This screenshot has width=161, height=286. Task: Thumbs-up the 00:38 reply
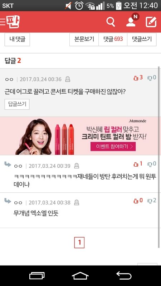(138, 201)
